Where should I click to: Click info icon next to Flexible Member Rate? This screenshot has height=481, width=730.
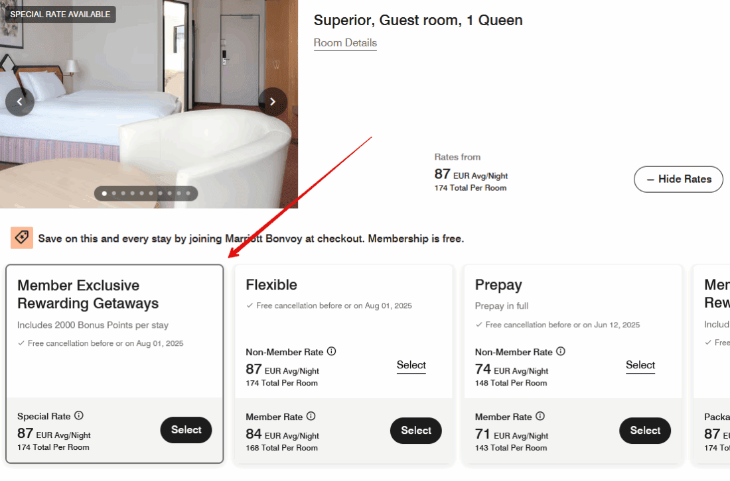click(311, 416)
